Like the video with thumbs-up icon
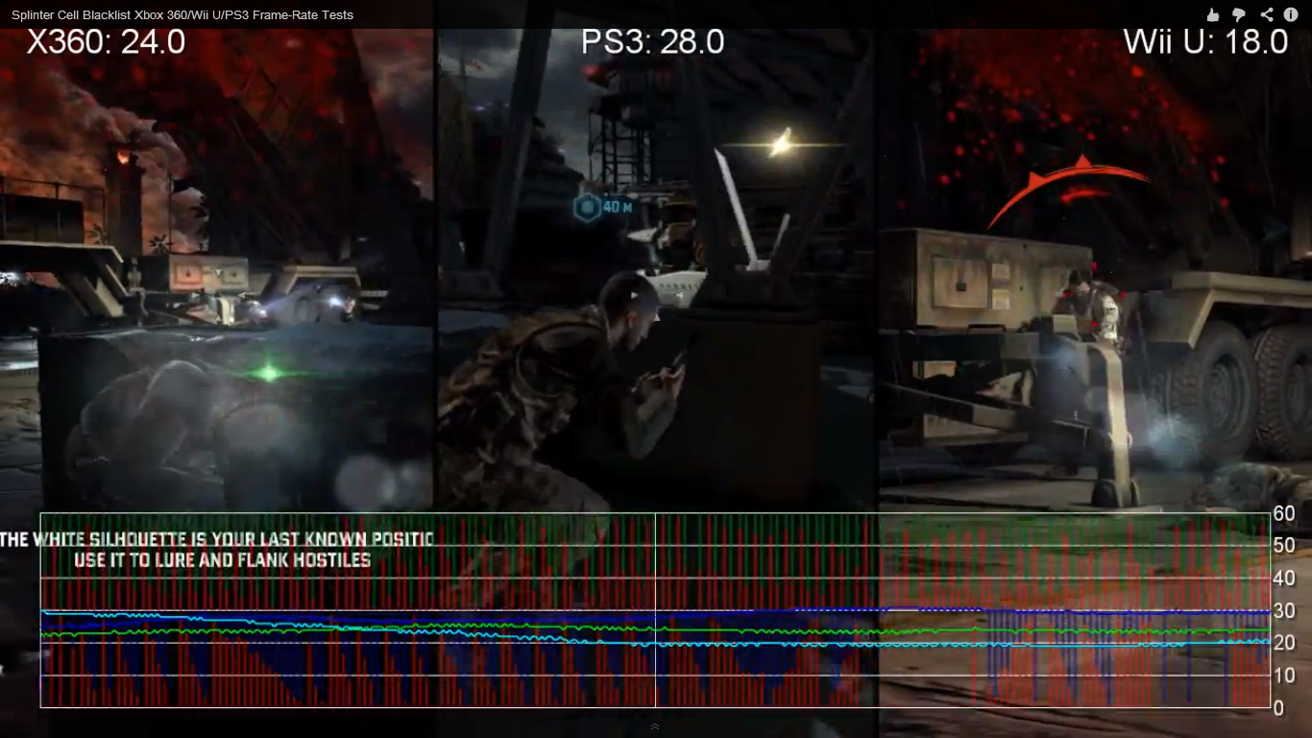Screen dimensions: 1312x738 tap(1213, 14)
